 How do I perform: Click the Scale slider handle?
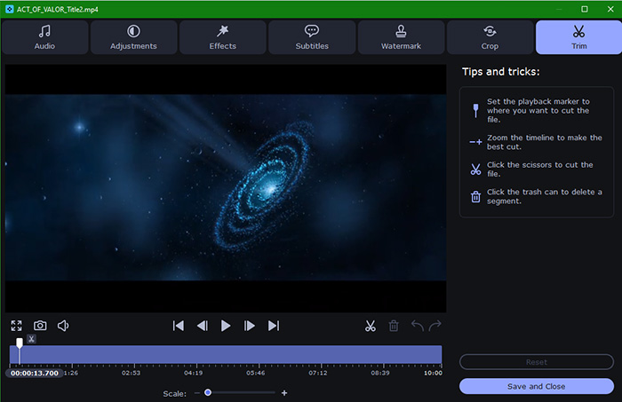[x=208, y=392]
